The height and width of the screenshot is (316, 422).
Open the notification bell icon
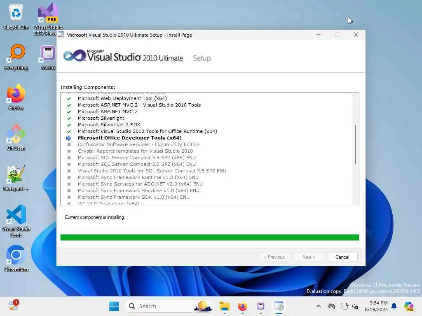(394, 306)
